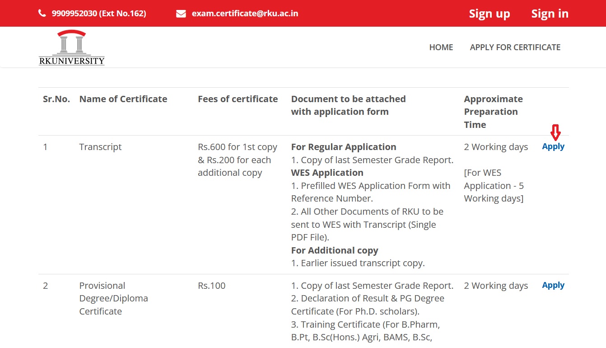
Task: Click the WES Application heading text
Action: (x=327, y=173)
